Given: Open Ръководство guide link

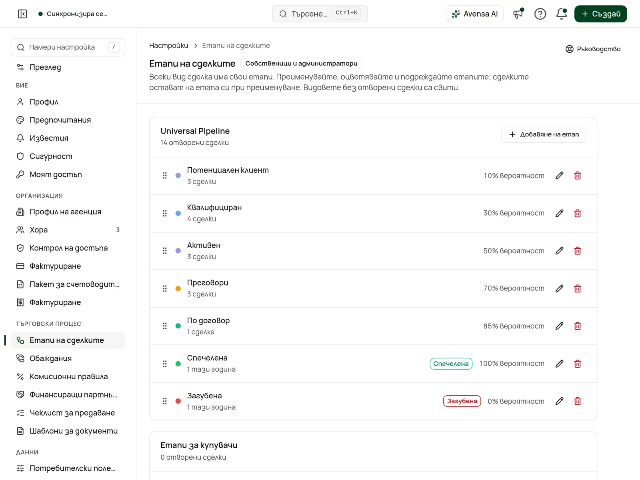Looking at the screenshot, I should pyautogui.click(x=593, y=49).
